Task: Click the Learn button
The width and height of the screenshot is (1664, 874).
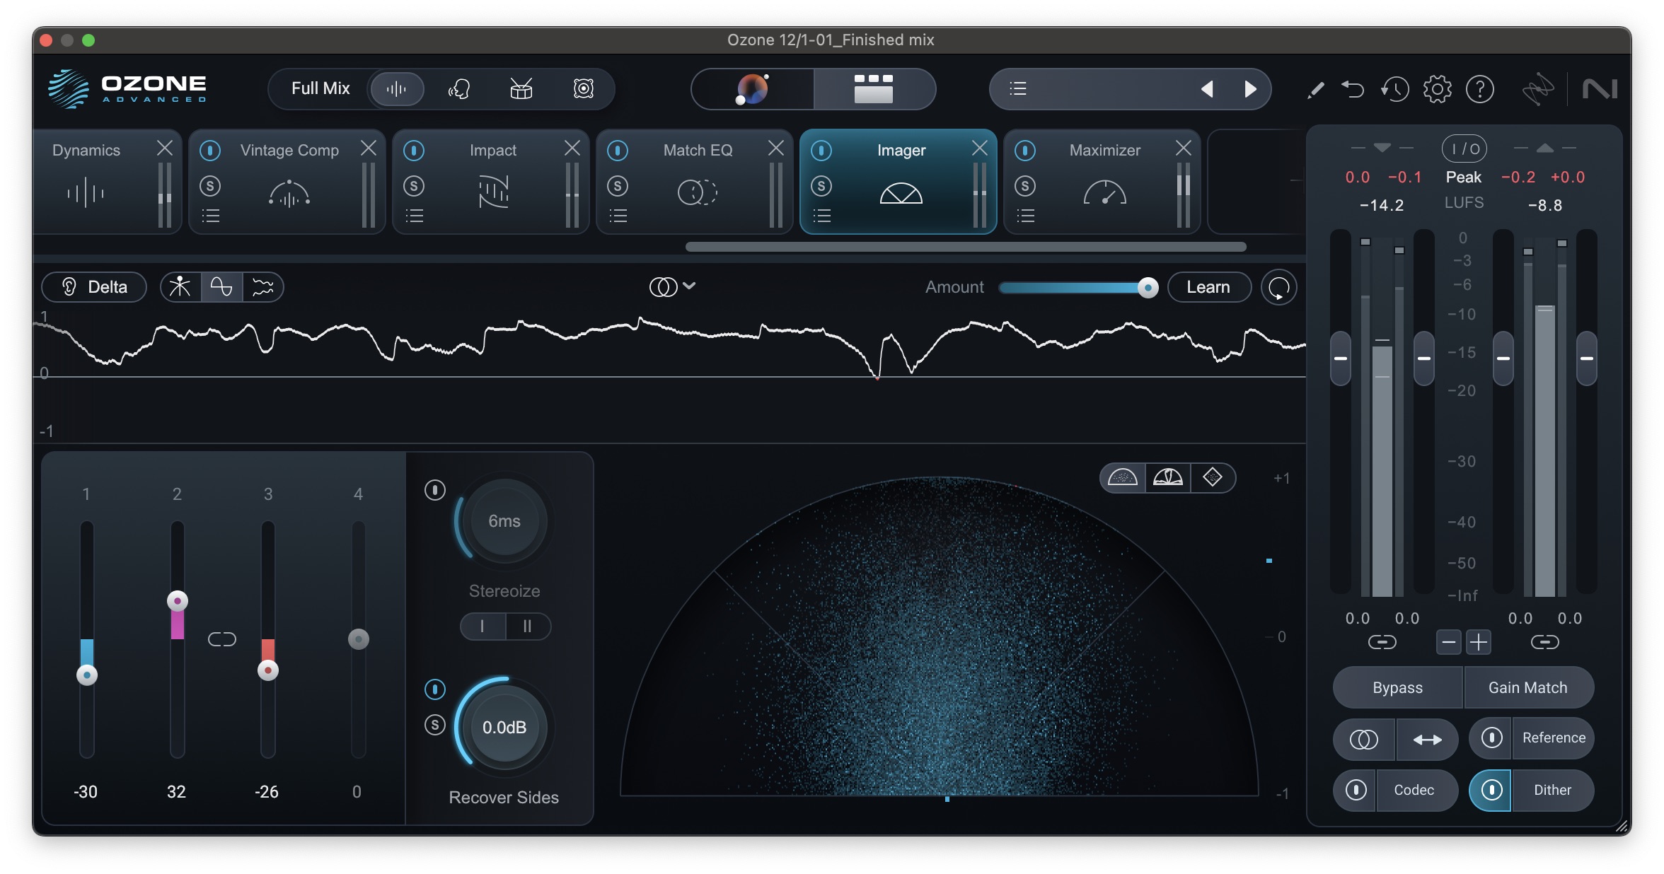Action: (x=1208, y=287)
